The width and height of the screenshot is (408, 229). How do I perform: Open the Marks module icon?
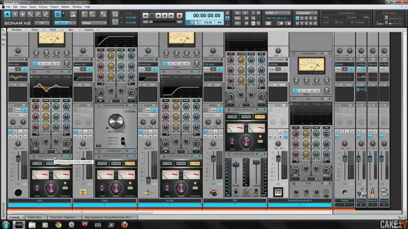(73, 14)
